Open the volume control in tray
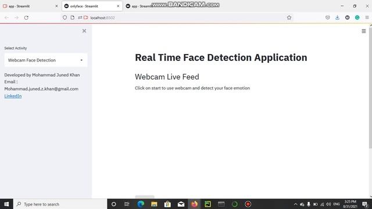The height and width of the screenshot is (209, 372). click(x=328, y=204)
